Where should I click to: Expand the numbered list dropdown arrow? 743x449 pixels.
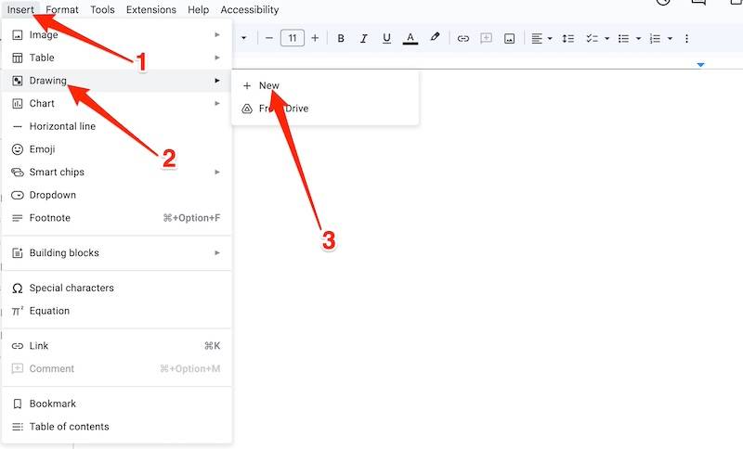pyautogui.click(x=669, y=38)
